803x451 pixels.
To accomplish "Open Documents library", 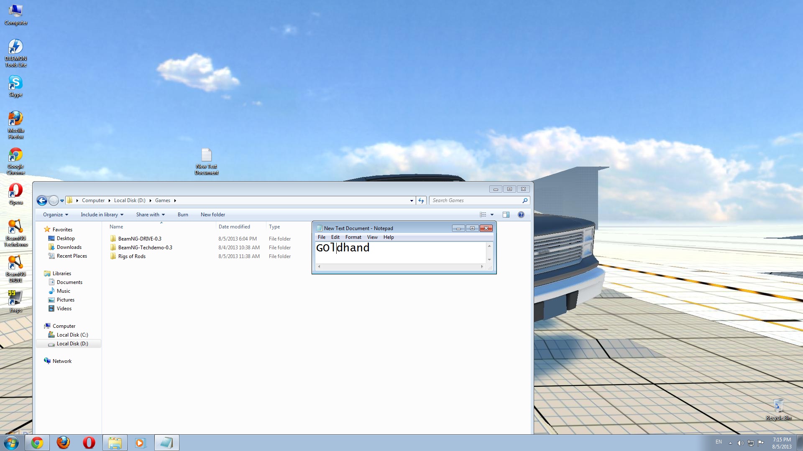I will point(69,282).
